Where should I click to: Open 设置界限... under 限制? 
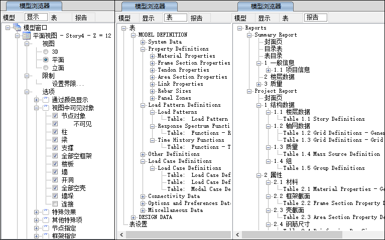pos(68,84)
